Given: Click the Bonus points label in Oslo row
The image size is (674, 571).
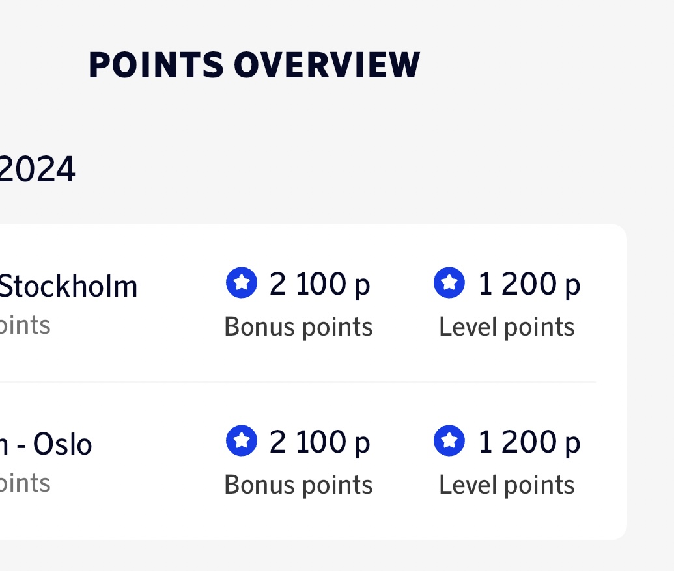Looking at the screenshot, I should coord(298,485).
